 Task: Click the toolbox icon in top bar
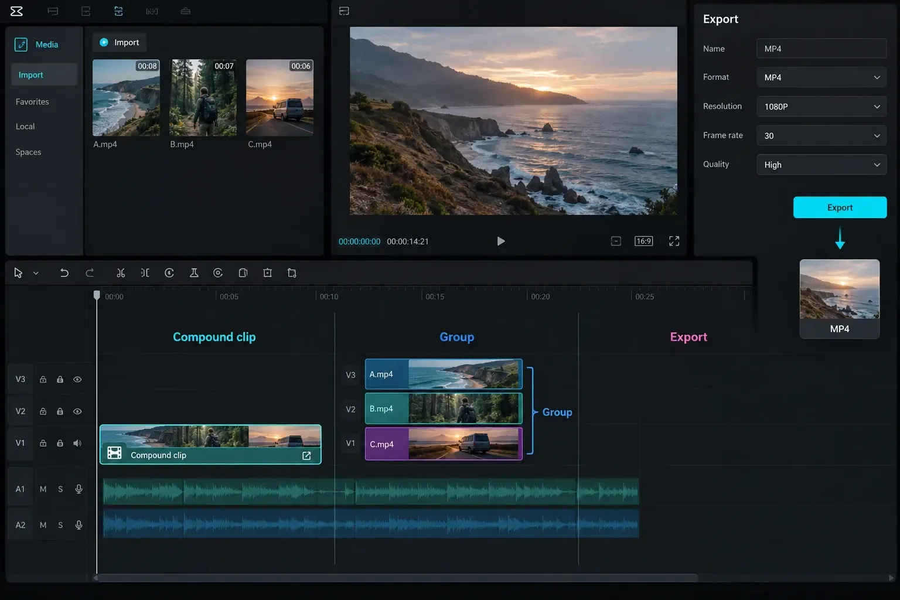(x=186, y=11)
